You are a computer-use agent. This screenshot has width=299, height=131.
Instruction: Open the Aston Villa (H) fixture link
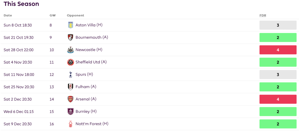[89, 25]
